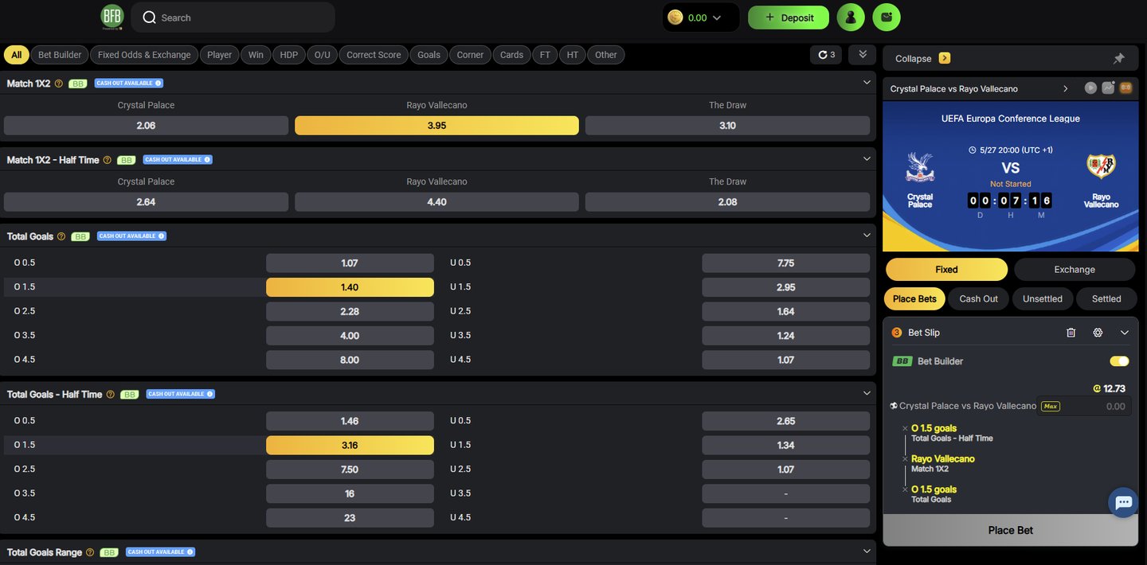
Task: Open bet slip settings gear icon
Action: point(1098,333)
